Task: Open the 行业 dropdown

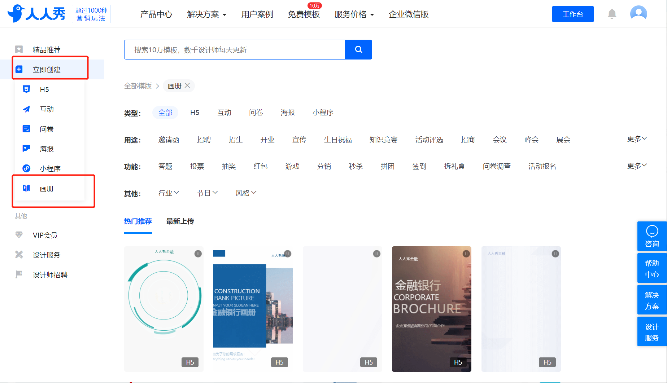Action: [169, 193]
